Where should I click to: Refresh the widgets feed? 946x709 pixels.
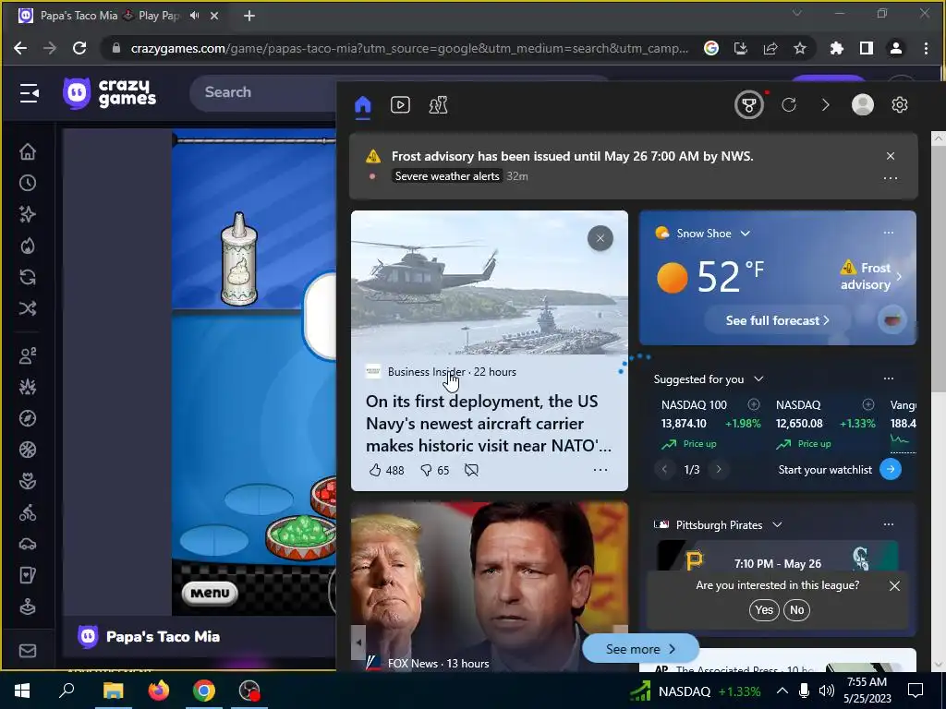[x=789, y=105]
